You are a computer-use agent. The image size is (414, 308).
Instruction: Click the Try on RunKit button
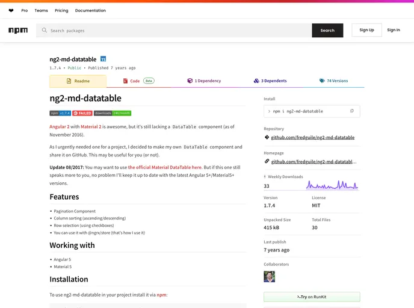[312, 297]
